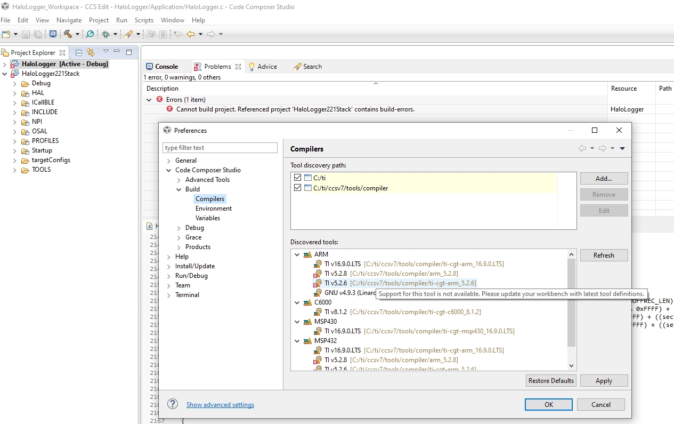Screen dimensions: 674x424
Task: Open Show advanced settings link
Action: (x=220, y=404)
